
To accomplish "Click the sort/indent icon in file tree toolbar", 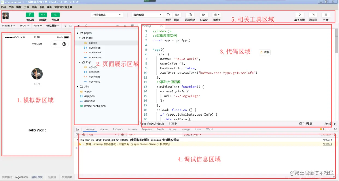I will point(125,26).
